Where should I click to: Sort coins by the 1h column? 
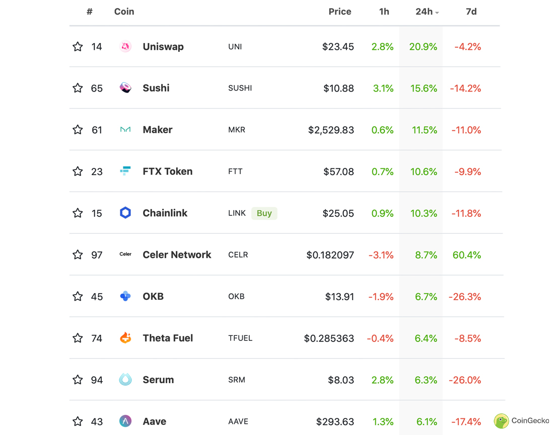pyautogui.click(x=384, y=12)
